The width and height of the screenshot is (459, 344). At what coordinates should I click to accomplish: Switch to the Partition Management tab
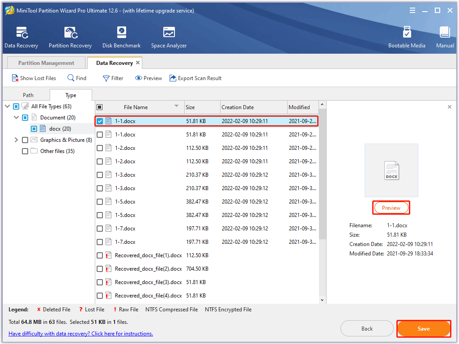[x=46, y=63]
